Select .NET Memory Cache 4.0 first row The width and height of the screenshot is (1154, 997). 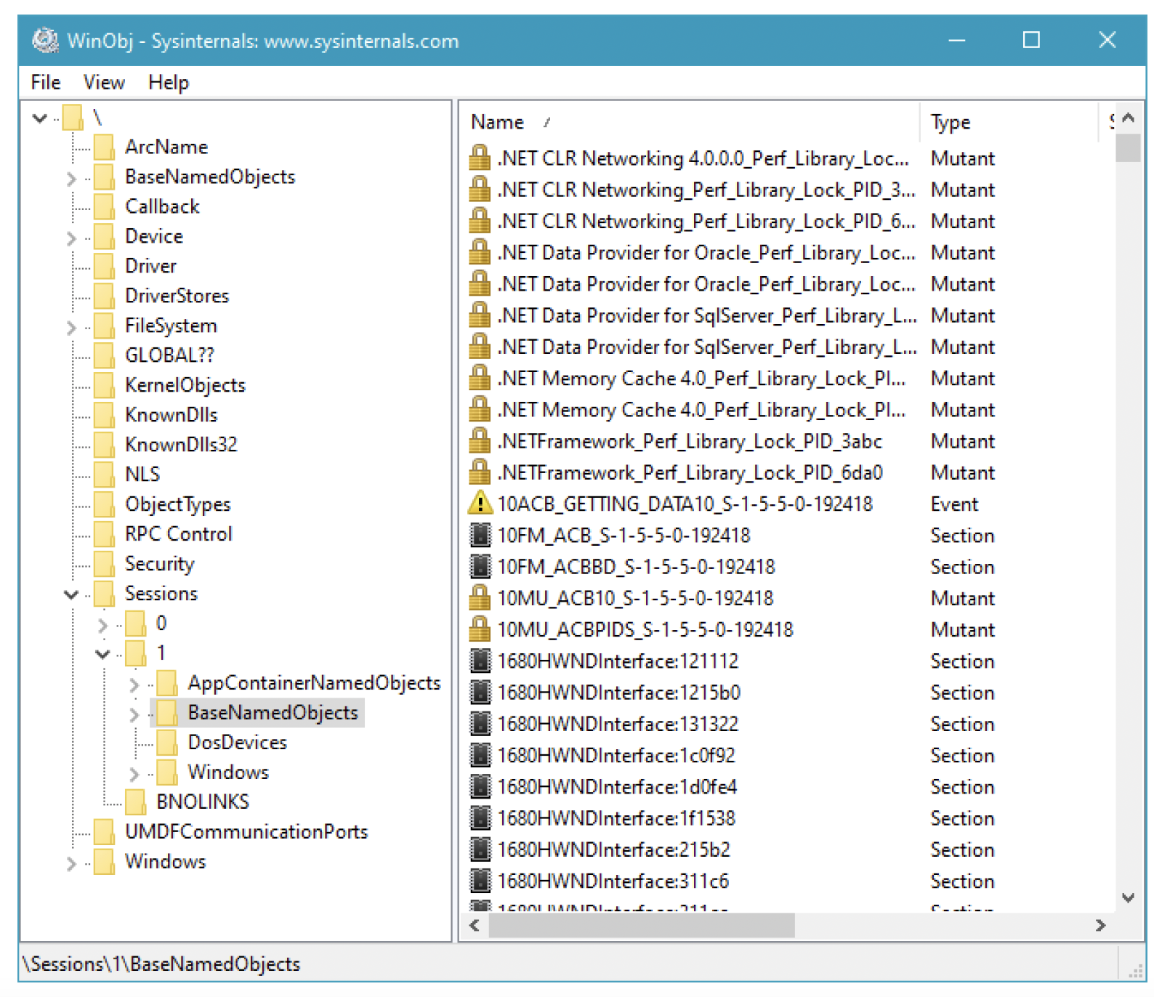[787, 379]
